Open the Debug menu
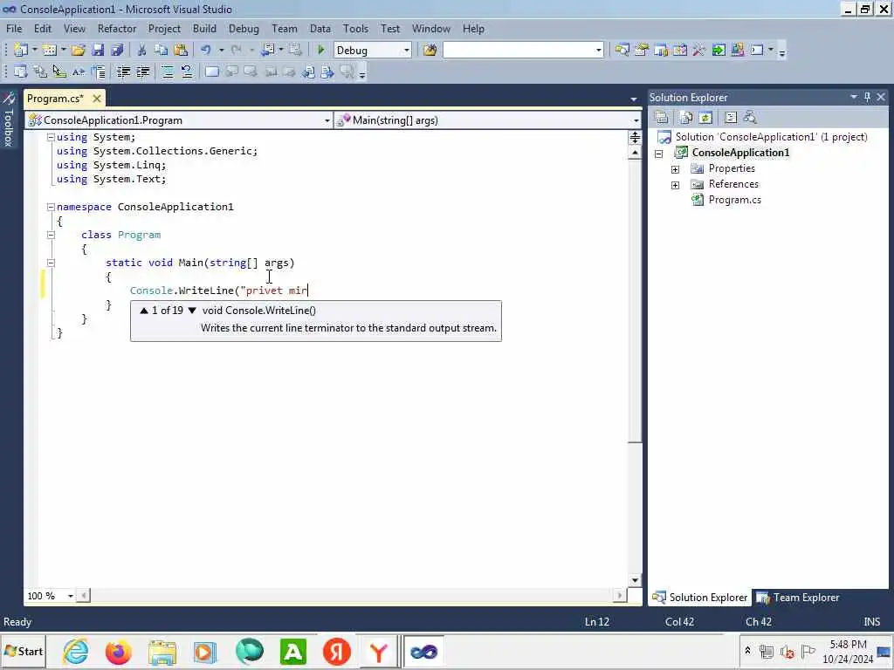The width and height of the screenshot is (894, 670). tap(244, 29)
